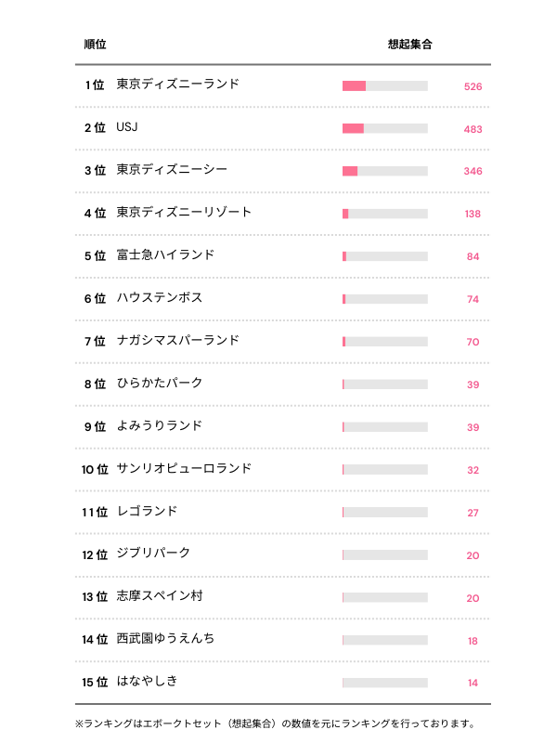Click the USJ park name
Screen dimensions: 557x743
(x=127, y=127)
